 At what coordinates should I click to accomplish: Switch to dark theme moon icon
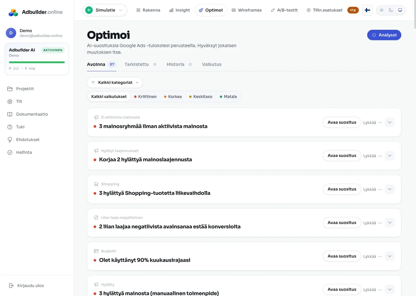(391, 10)
